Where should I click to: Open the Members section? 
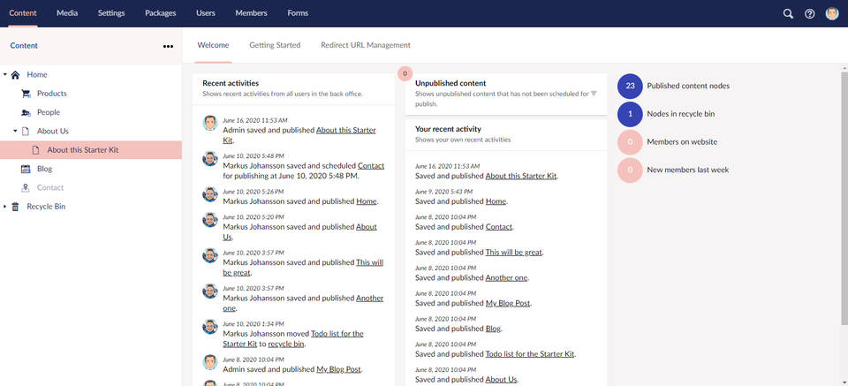[x=252, y=13]
